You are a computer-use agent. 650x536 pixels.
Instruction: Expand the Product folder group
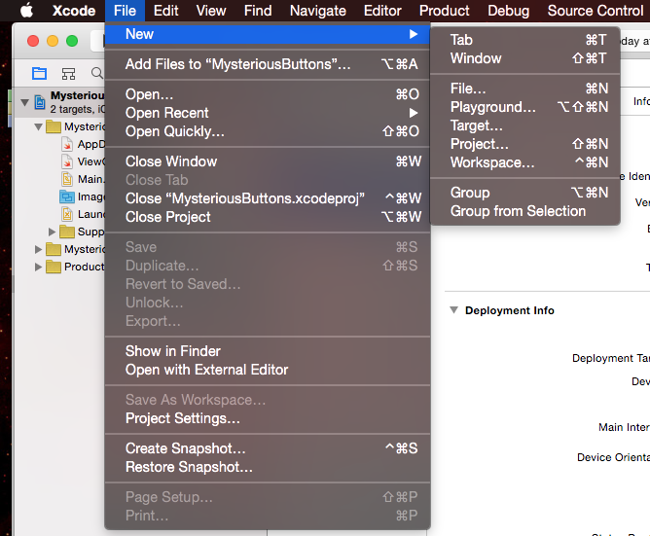point(38,267)
